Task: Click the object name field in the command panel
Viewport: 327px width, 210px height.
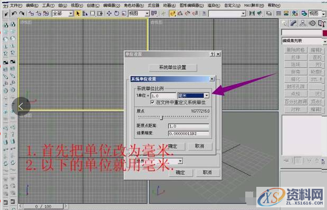Action: [301, 33]
